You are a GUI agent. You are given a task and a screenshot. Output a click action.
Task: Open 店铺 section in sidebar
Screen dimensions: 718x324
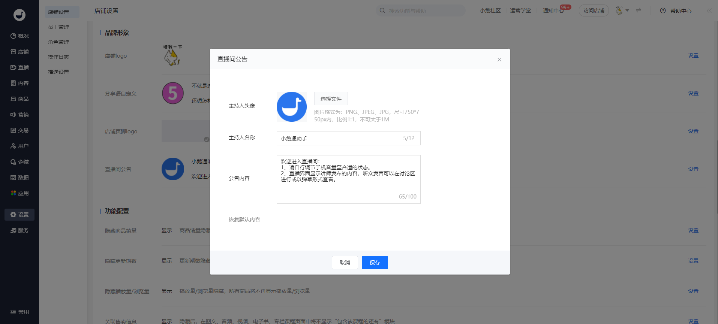coord(19,52)
